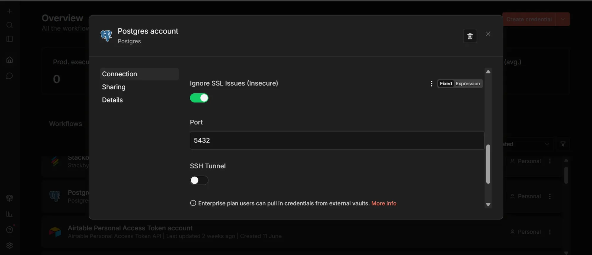Open the Details tab
This screenshot has width=592, height=255.
[112, 100]
